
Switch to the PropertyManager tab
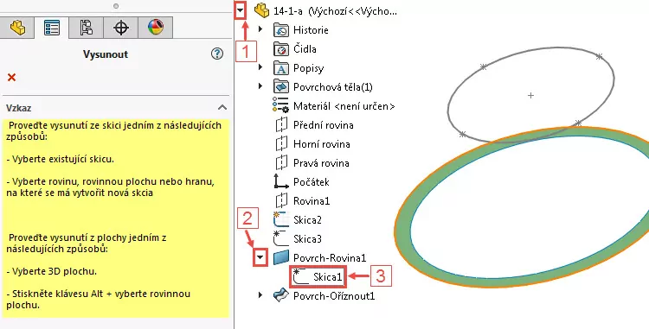coord(51,28)
